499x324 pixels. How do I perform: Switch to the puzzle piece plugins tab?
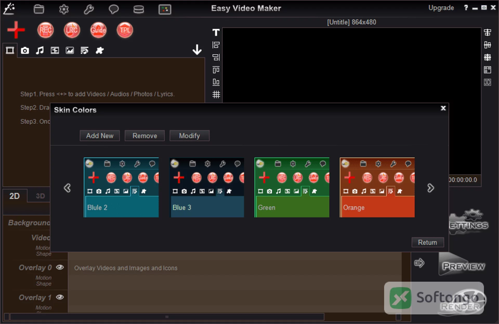pyautogui.click(x=100, y=50)
